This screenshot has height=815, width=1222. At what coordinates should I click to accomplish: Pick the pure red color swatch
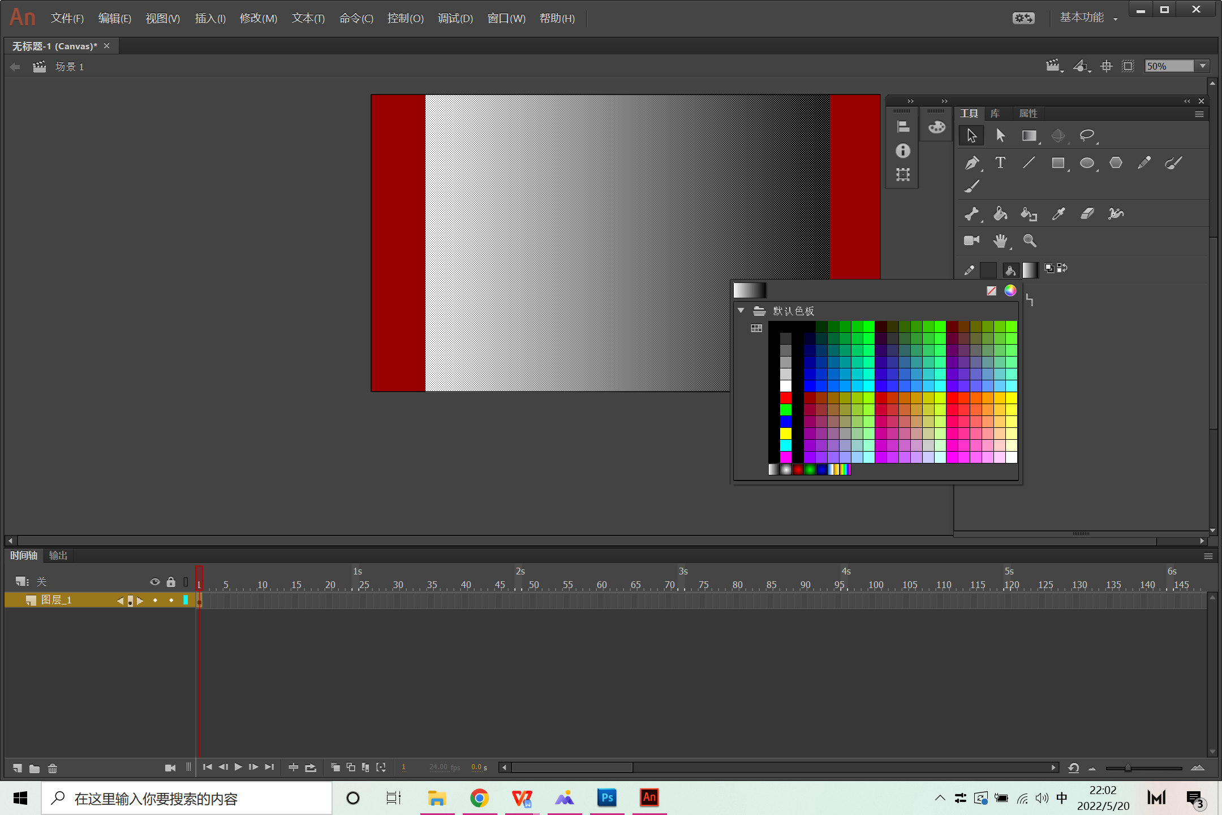tap(786, 397)
